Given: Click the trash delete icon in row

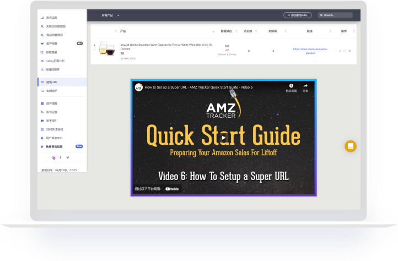Looking at the screenshot, I should coord(350,51).
